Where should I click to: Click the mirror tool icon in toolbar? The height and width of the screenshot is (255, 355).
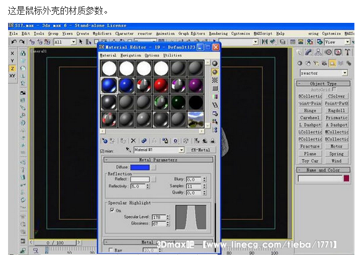point(265,42)
